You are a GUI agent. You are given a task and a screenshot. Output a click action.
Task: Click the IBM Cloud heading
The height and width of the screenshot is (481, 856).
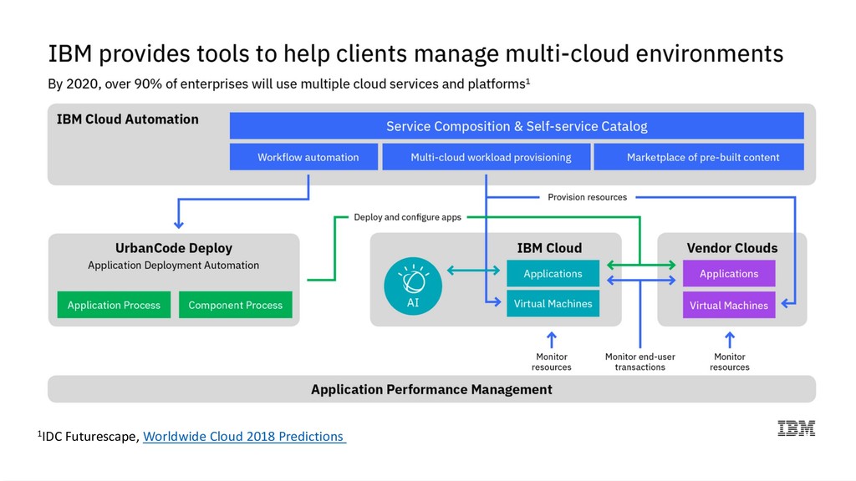tap(549, 248)
